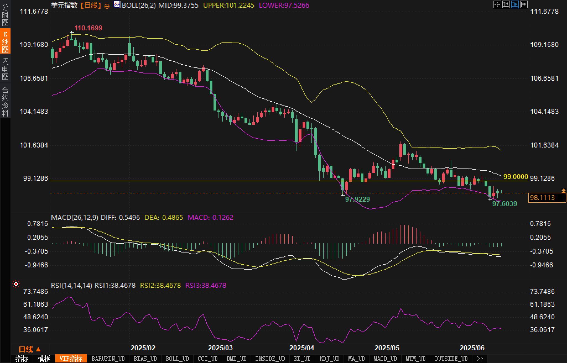
Task: Click the orange price alert bell icon
Action: coord(564,191)
